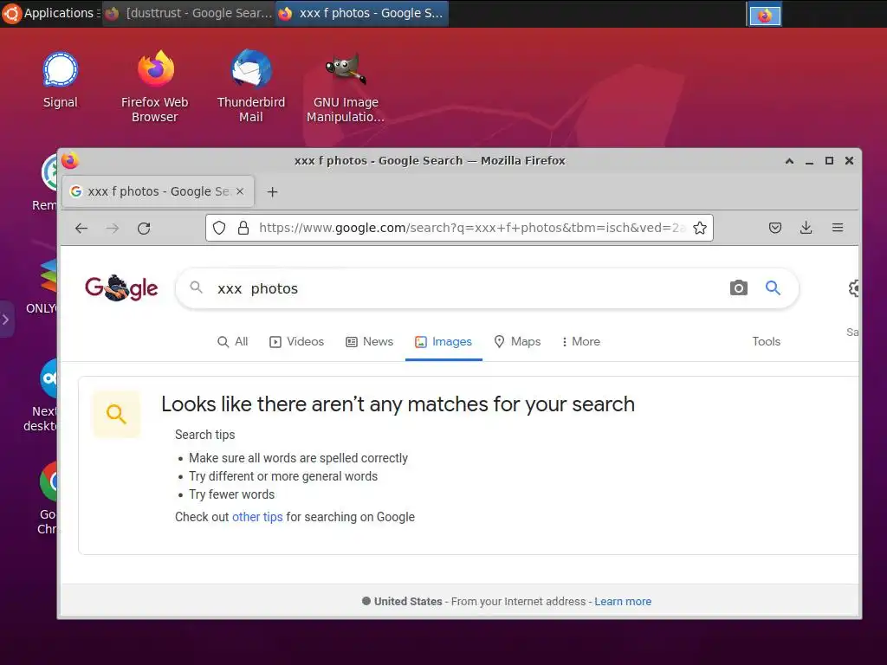Screen dimensions: 887x665
Task: Switch to the News results tab
Action: coord(369,341)
